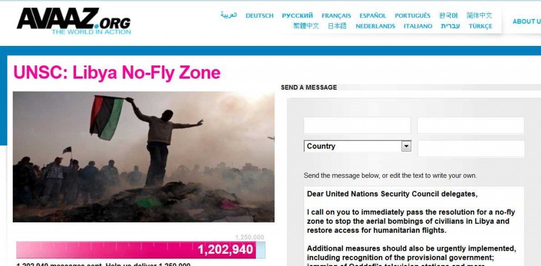
Task: Switch language to Arabic
Action: [x=229, y=15]
